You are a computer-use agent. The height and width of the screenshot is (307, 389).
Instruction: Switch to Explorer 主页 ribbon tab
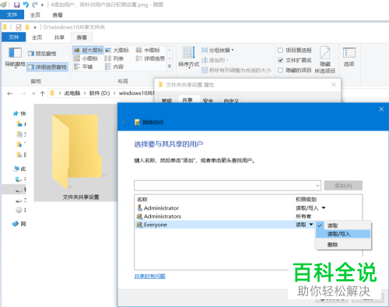click(37, 37)
